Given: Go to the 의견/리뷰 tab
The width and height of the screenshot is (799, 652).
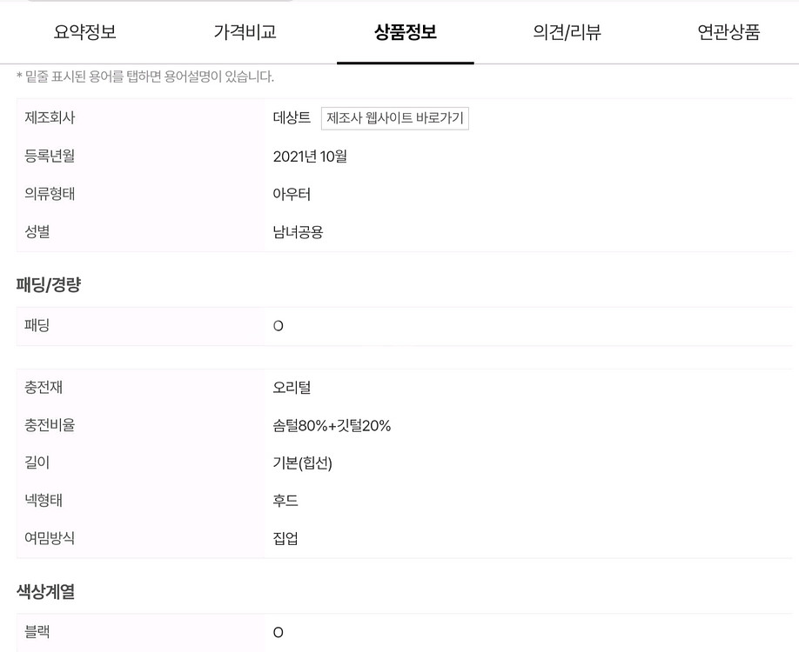Looking at the screenshot, I should point(567,33).
